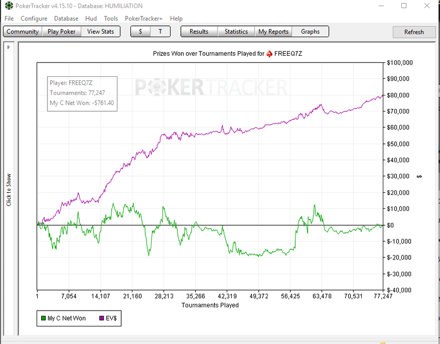Click the 77,247 x-axis label

click(x=383, y=296)
